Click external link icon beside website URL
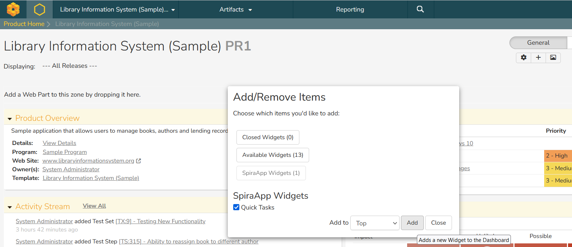This screenshot has width=572, height=247. coord(138,161)
